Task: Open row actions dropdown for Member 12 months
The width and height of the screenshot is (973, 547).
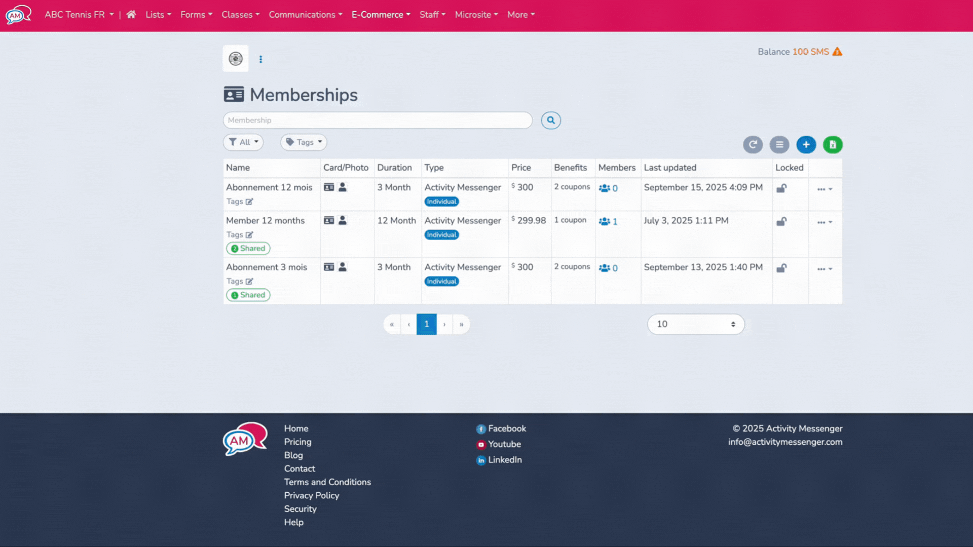Action: (x=824, y=221)
